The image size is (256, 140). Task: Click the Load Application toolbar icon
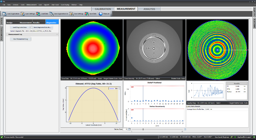tap(4, 14)
